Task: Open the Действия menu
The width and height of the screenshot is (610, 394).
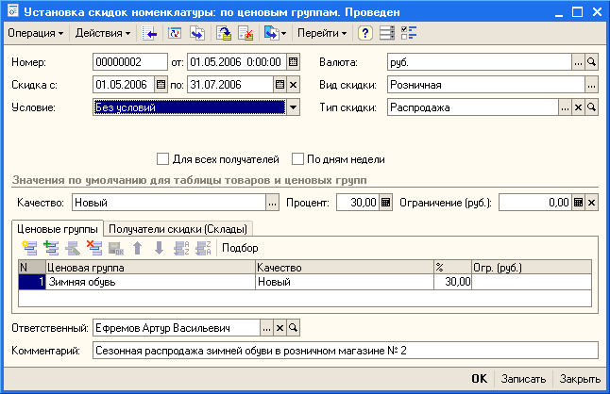Action: pyautogui.click(x=103, y=33)
